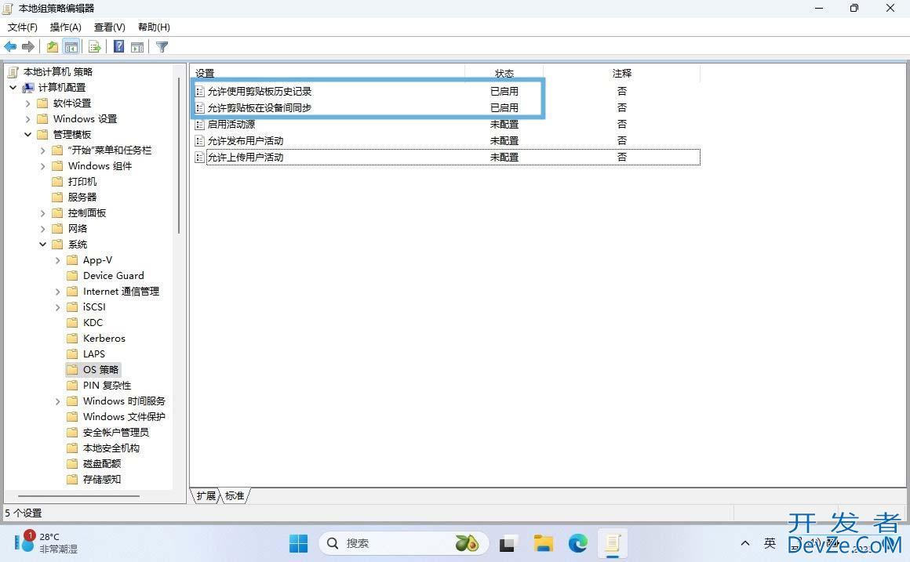The width and height of the screenshot is (910, 562).
Task: Show hidden system tray icons chevron
Action: pyautogui.click(x=745, y=543)
